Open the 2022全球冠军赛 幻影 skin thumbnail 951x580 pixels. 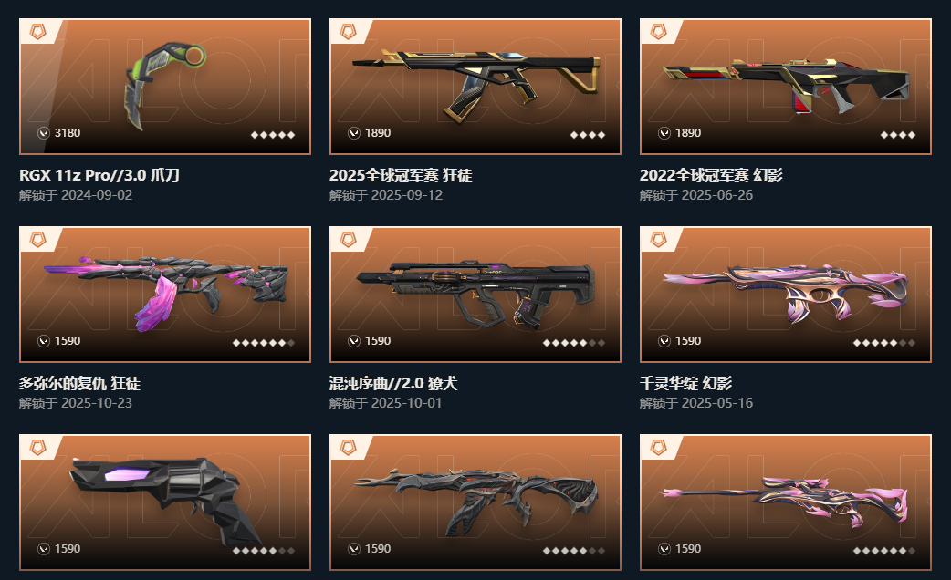786,85
